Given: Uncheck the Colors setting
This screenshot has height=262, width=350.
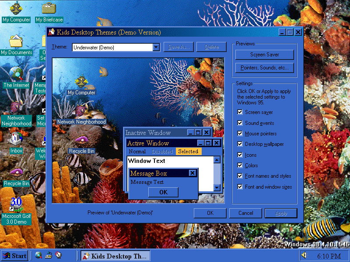Looking at the screenshot, I should pyautogui.click(x=240, y=165).
